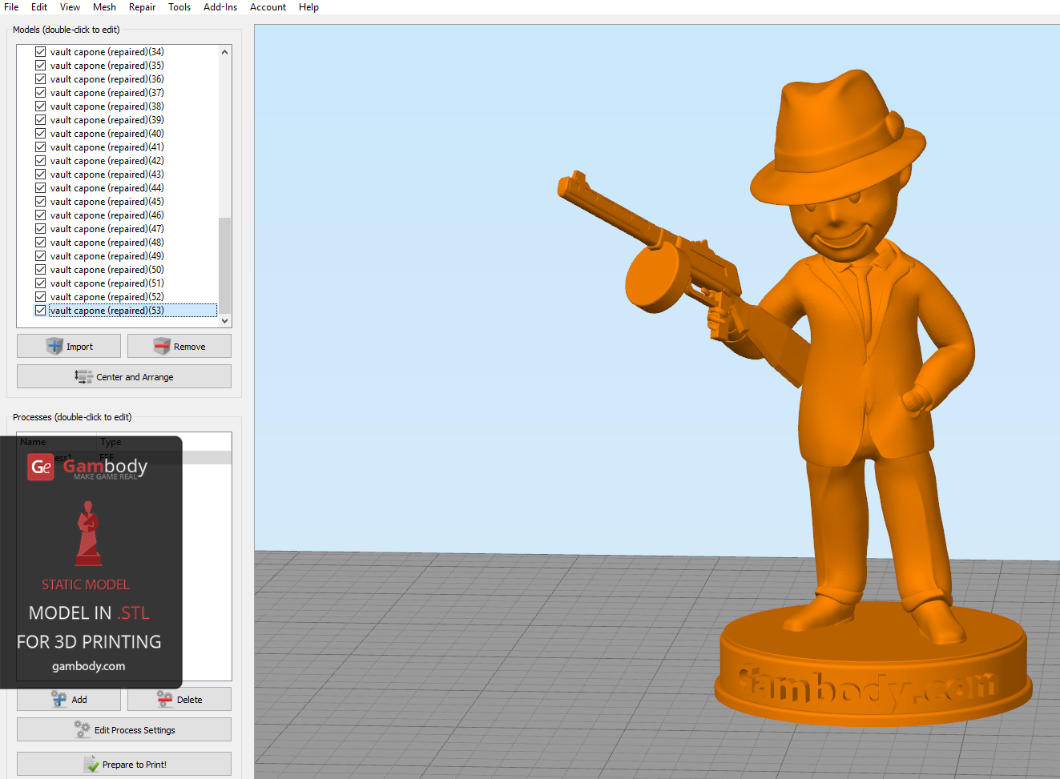Image resolution: width=1060 pixels, height=779 pixels.
Task: Open the Add-Ins menu
Action: [220, 7]
